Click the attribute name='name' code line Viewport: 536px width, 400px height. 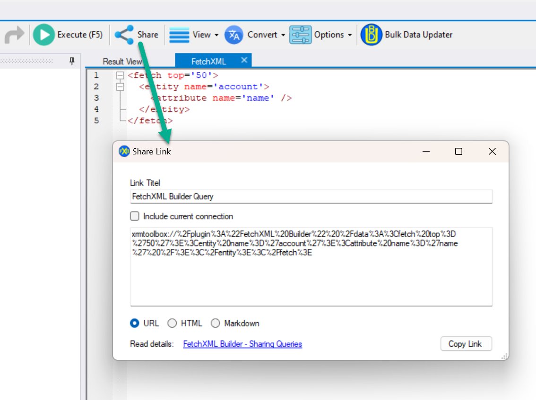coord(222,98)
